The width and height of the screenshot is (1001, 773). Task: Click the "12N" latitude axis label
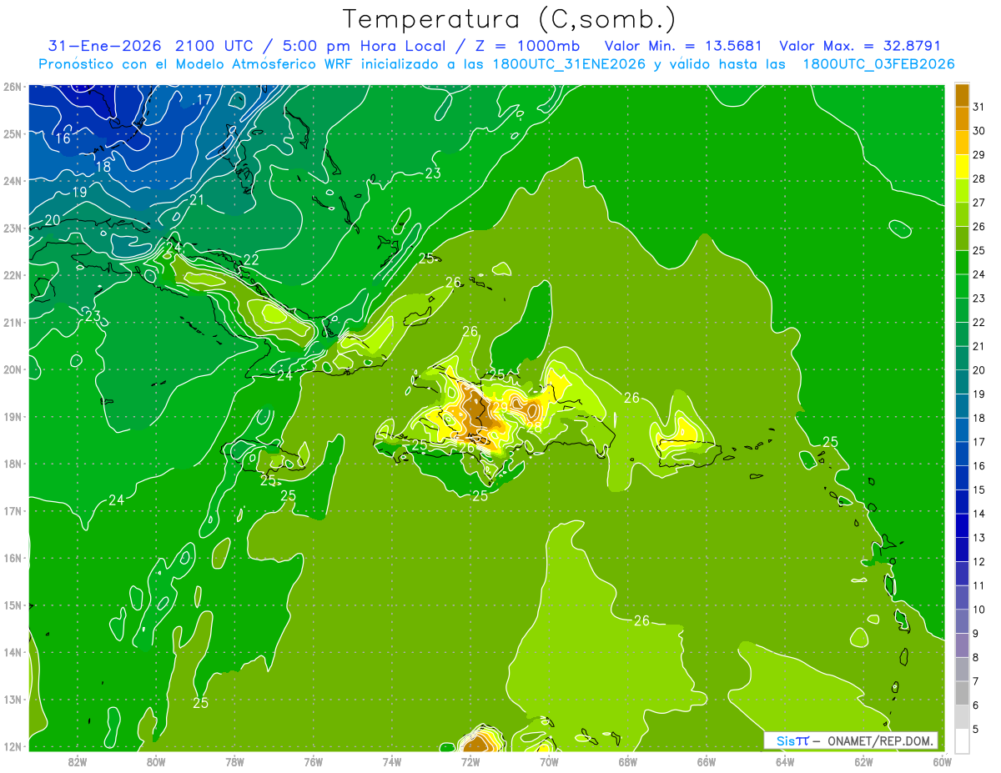[x=12, y=746]
